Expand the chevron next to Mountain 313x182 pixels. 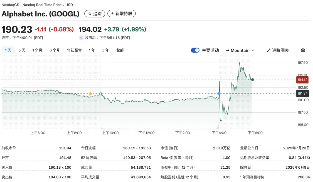point(253,50)
